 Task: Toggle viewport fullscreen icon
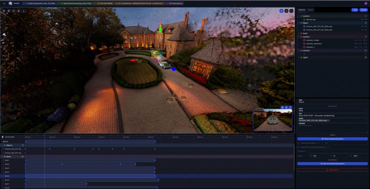click(x=291, y=11)
